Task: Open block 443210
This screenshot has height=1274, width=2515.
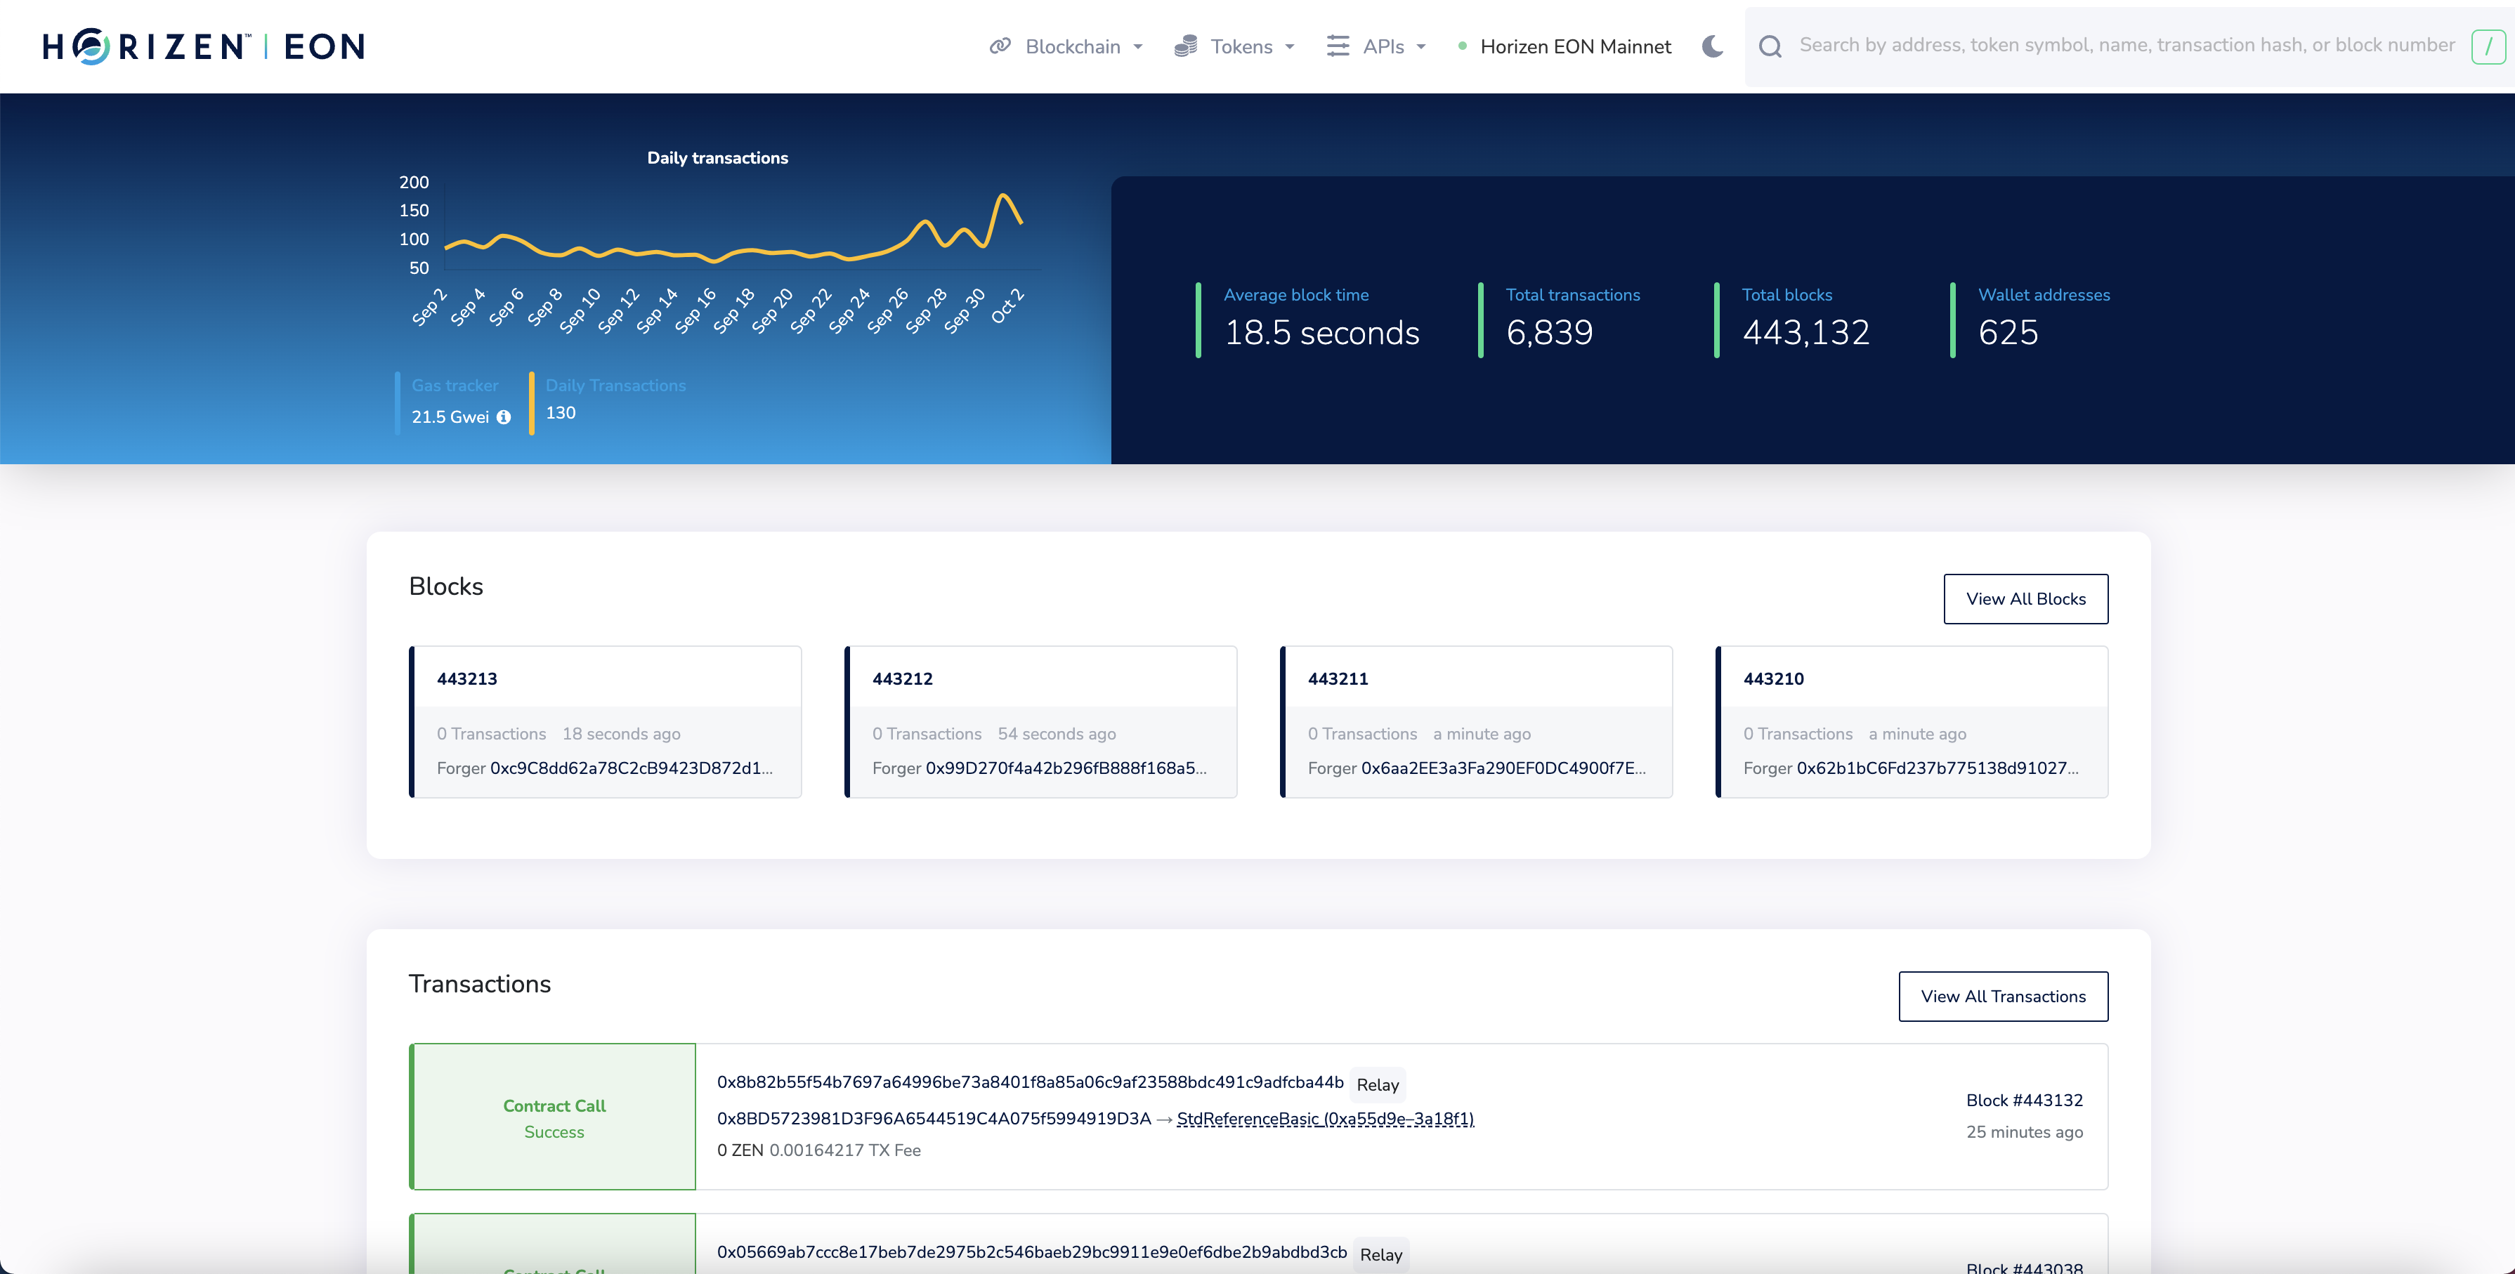Action: click(x=1773, y=678)
